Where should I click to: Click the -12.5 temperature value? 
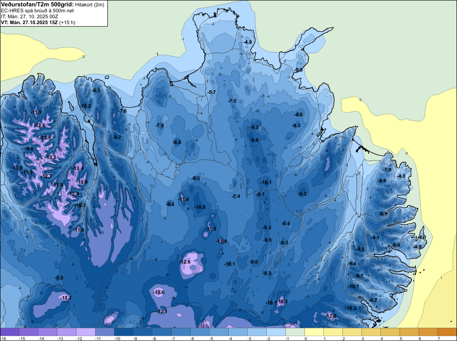click(45, 138)
